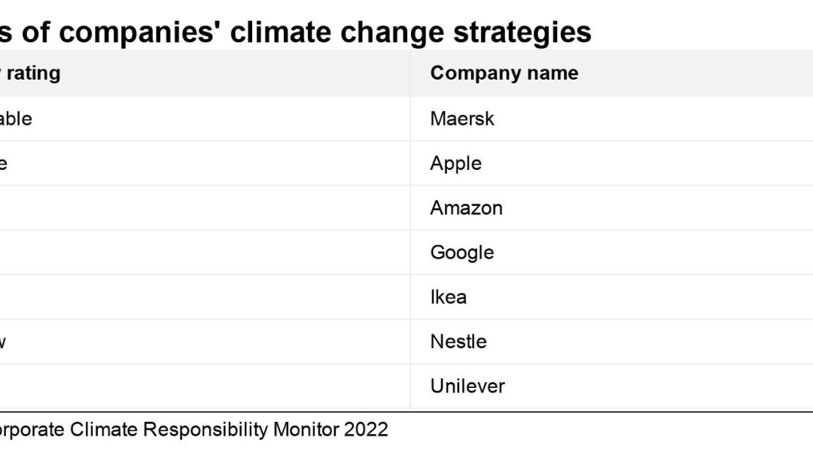This screenshot has width=813, height=470.
Task: Click the Apple company cell
Action: point(455,163)
